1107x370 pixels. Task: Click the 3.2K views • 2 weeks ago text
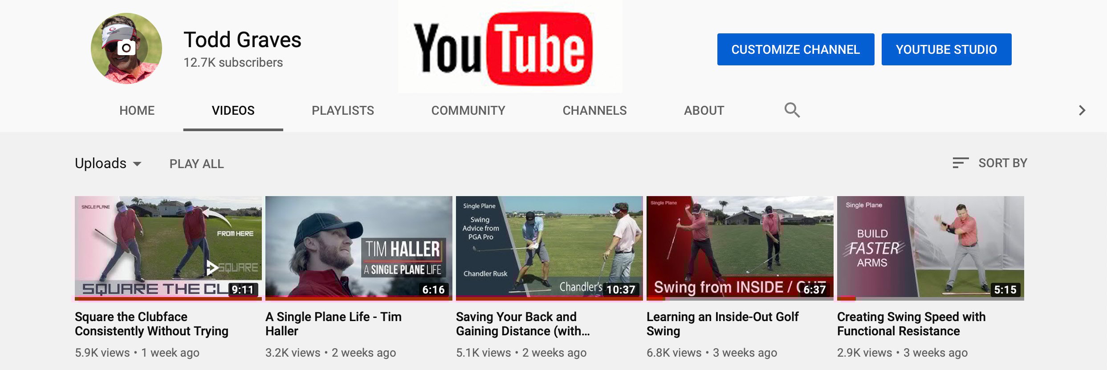(331, 353)
